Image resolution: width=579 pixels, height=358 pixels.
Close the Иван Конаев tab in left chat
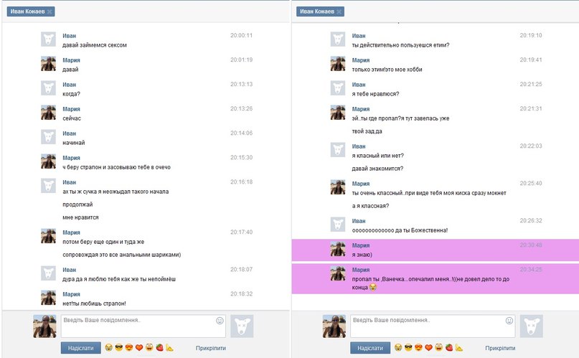pos(50,11)
